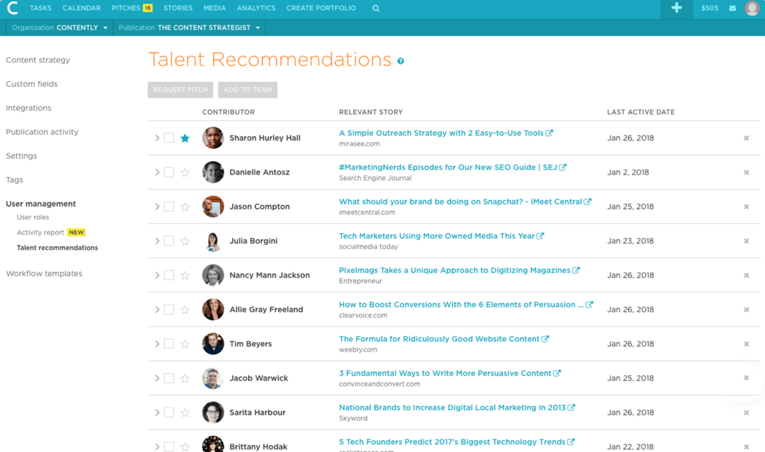
Task: Tick the checkbox for Jacob Warwick
Action: tap(169, 379)
